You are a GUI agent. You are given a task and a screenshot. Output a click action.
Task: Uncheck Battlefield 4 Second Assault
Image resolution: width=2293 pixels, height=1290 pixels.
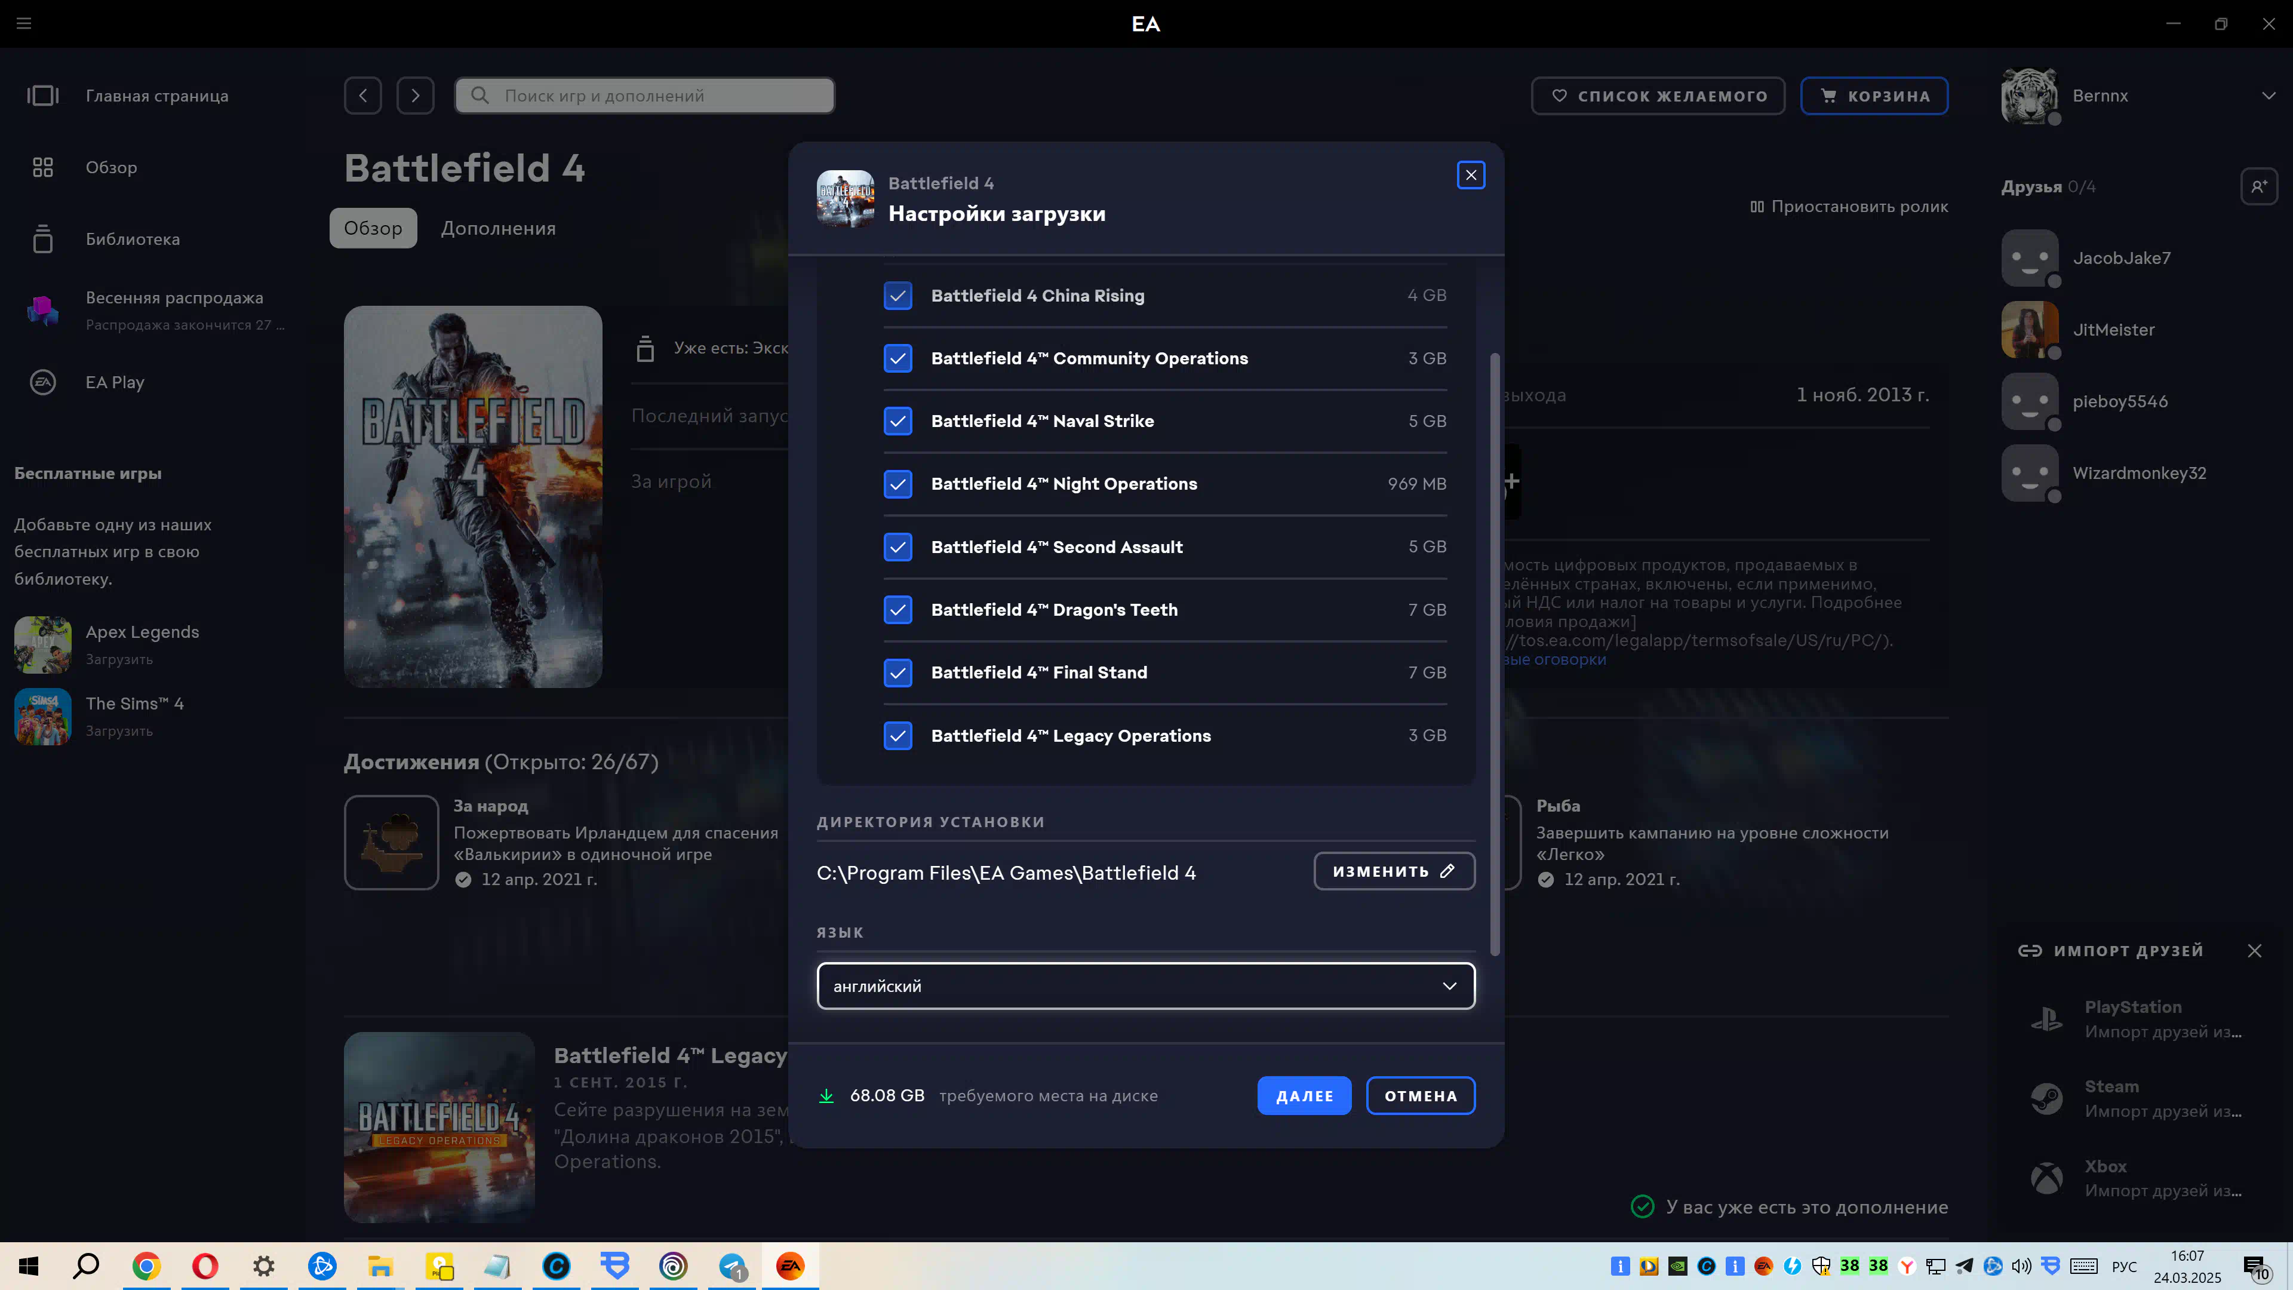pyautogui.click(x=897, y=546)
